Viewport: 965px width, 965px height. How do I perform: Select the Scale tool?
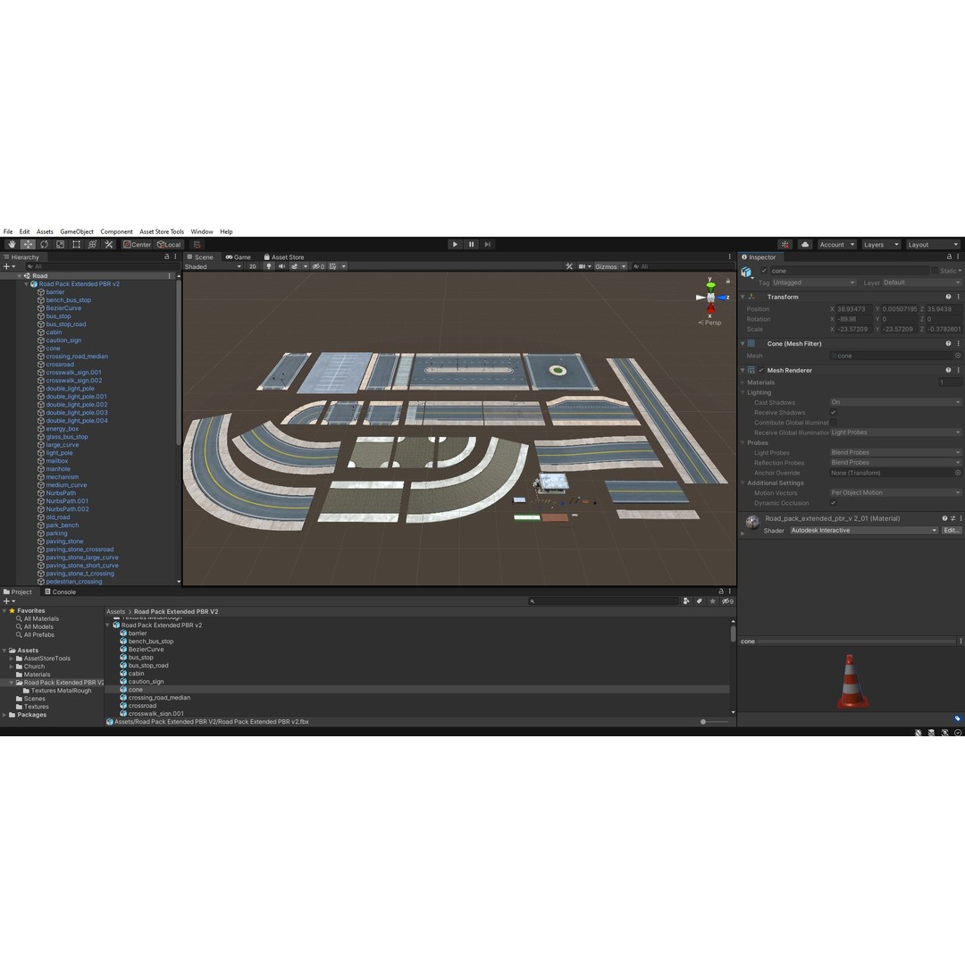pyautogui.click(x=60, y=244)
